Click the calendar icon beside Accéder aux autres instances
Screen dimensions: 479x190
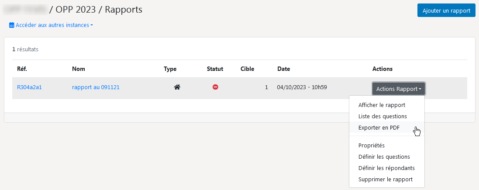[x=12, y=25]
